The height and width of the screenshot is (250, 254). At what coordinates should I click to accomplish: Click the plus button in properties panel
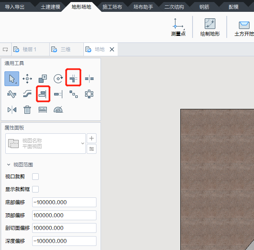(92, 138)
